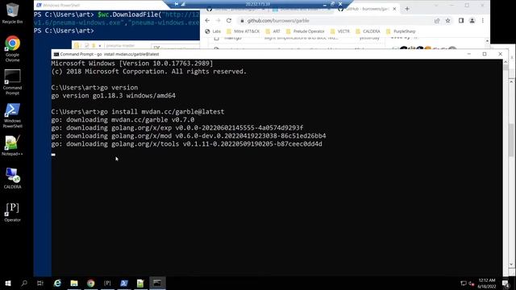Open Command Prompt desktop shortcut
The height and width of the screenshot is (290, 516).
(x=12, y=82)
